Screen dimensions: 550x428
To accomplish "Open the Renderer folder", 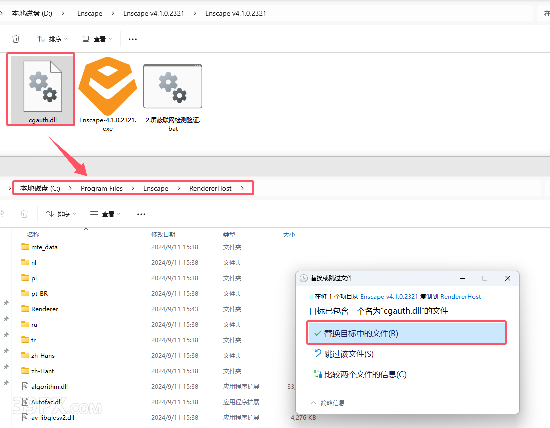I will click(45, 309).
